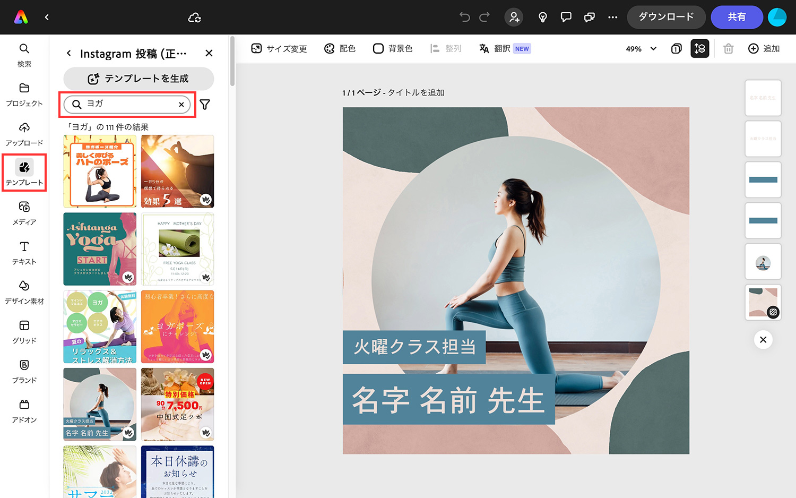Viewport: 796px width, 498px height.
Task: Toggle the layers panel button
Action: pos(700,48)
